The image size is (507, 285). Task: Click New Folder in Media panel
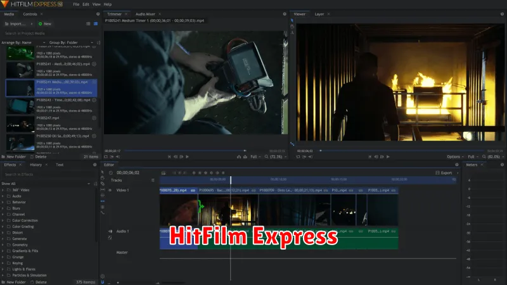(x=13, y=156)
